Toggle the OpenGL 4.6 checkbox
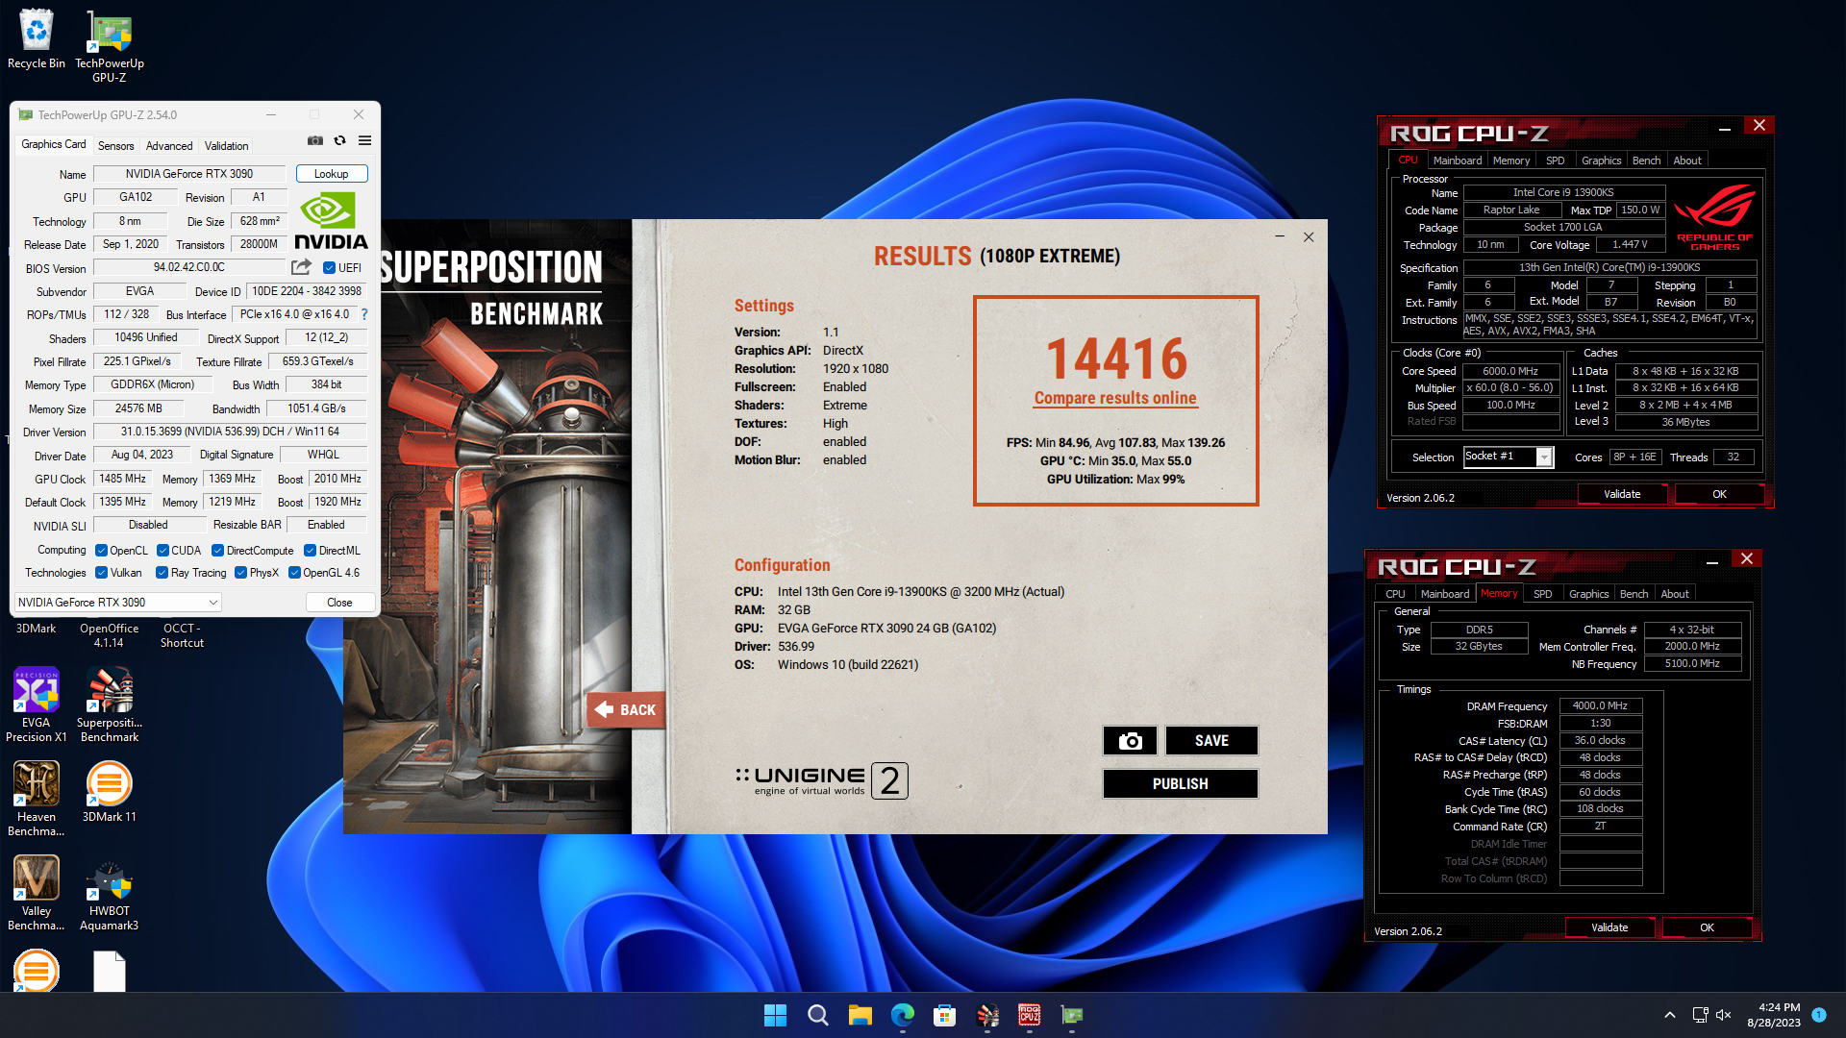This screenshot has height=1038, width=1846. point(295,573)
